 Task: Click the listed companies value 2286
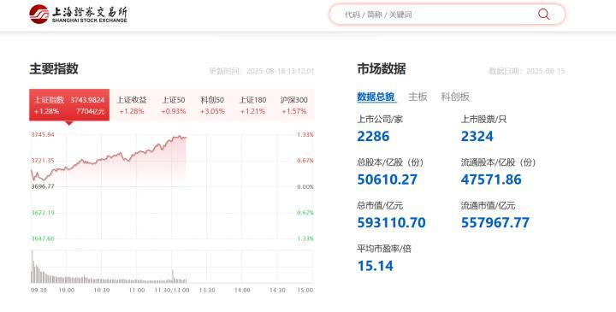373,137
